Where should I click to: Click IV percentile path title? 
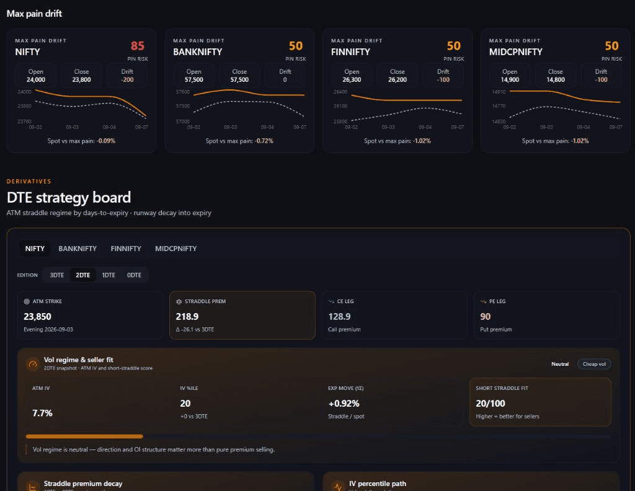(x=378, y=484)
